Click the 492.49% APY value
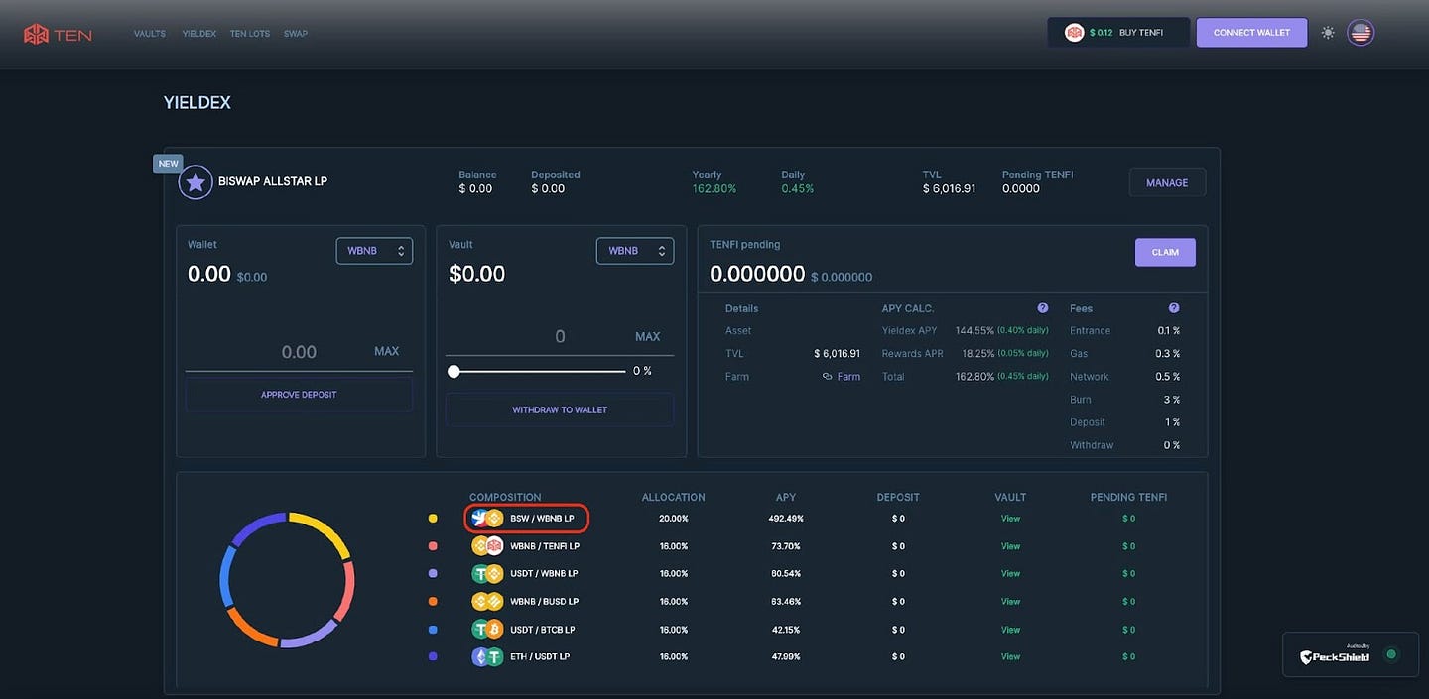The height and width of the screenshot is (699, 1429). coord(785,519)
